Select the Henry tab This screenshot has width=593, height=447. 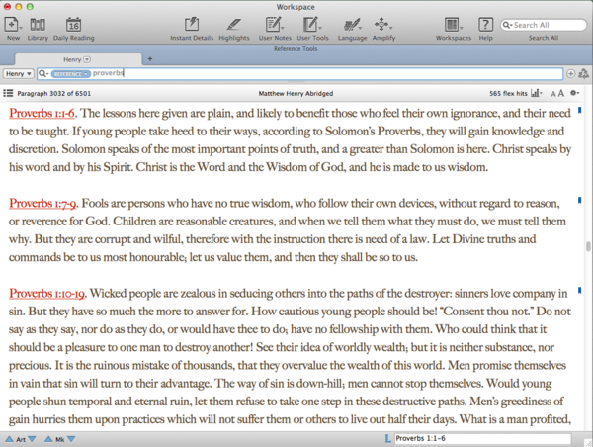pos(77,59)
